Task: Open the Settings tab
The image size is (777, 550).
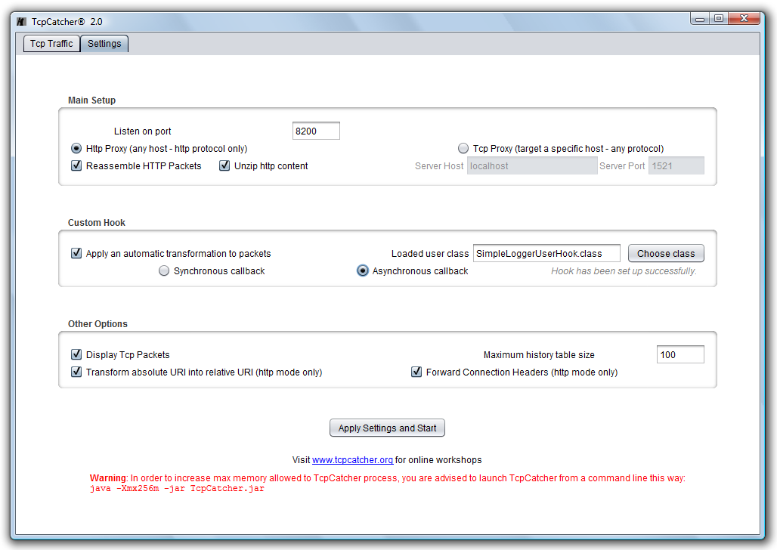Action: tap(104, 44)
